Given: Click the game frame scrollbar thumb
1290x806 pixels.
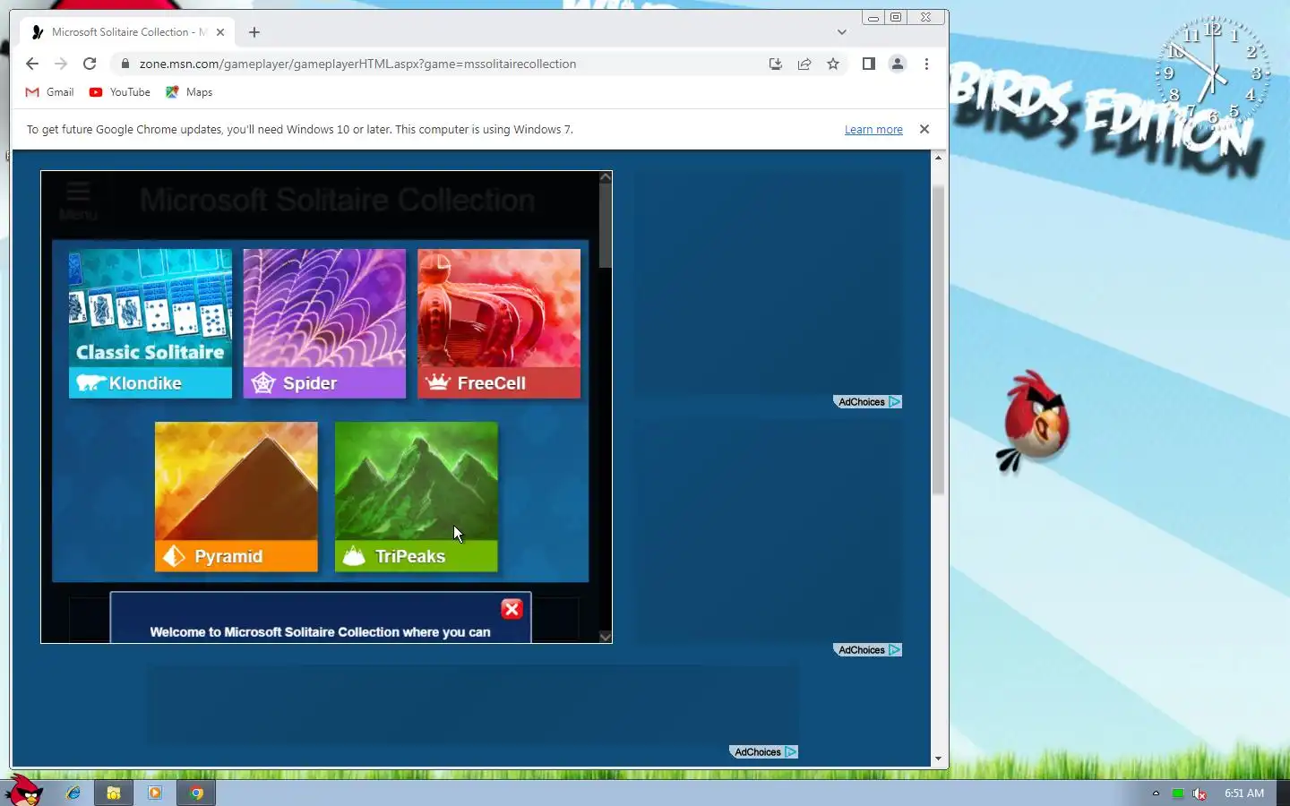Looking at the screenshot, I should (x=606, y=226).
